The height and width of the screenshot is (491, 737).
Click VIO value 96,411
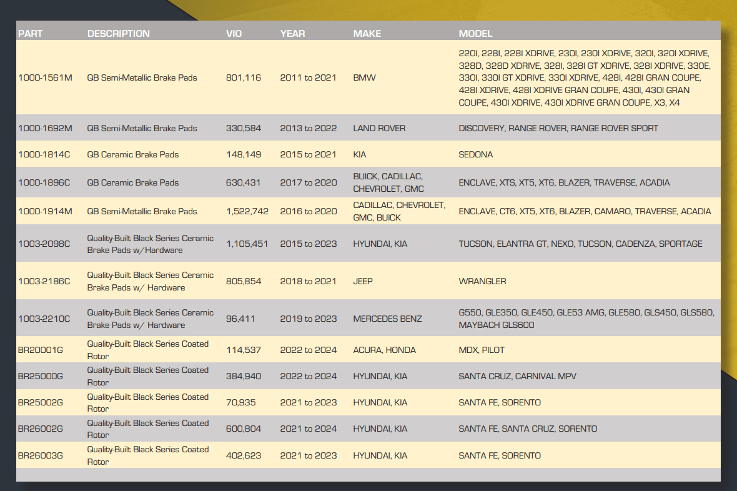click(x=240, y=319)
